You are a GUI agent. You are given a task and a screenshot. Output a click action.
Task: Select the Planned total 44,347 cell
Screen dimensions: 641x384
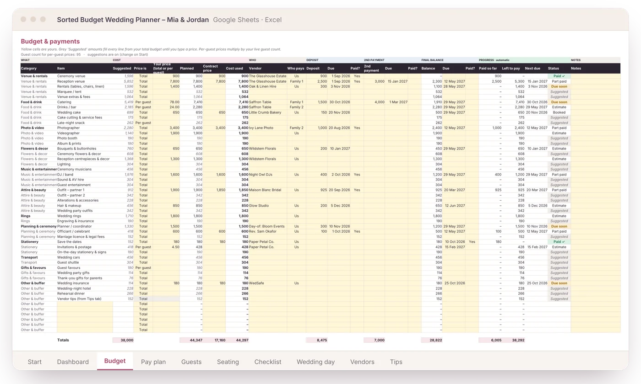click(191, 340)
